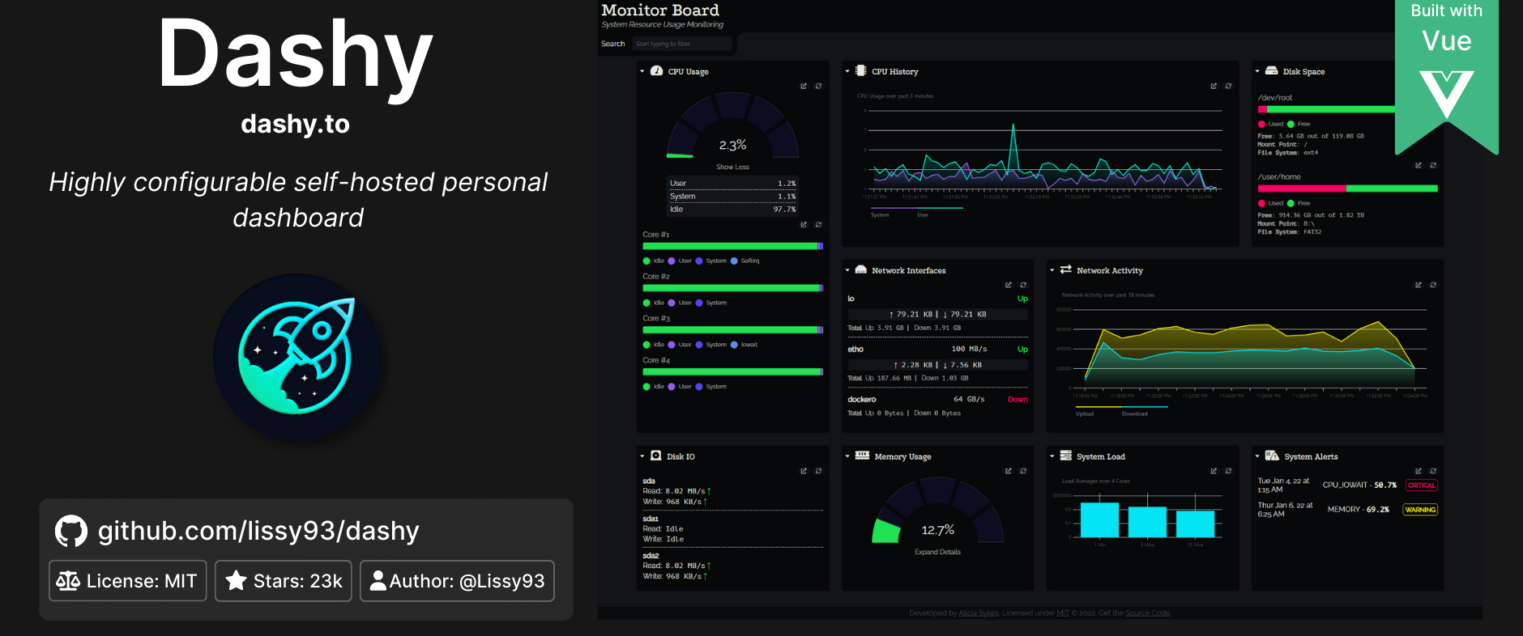Toggle Idle legend for Core #1
This screenshot has width=1523, height=636.
pyautogui.click(x=654, y=261)
